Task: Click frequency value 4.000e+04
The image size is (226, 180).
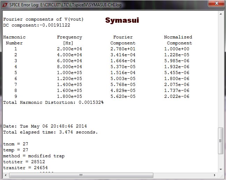Action: tap(69, 55)
